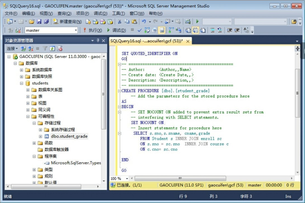Click the Open File folder icon
The height and width of the screenshot is (203, 305).
[32, 22]
